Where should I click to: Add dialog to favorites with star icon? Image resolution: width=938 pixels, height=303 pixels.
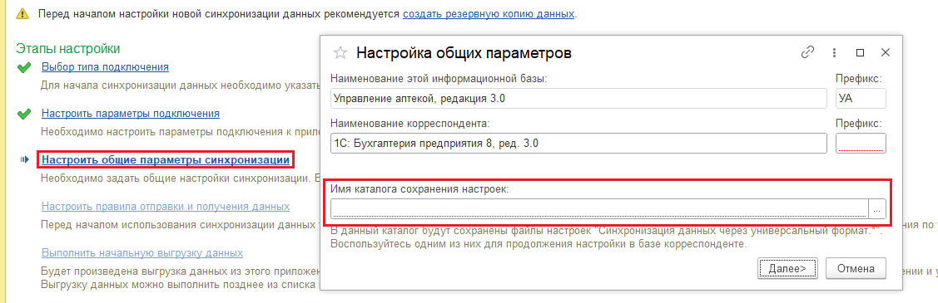point(340,52)
